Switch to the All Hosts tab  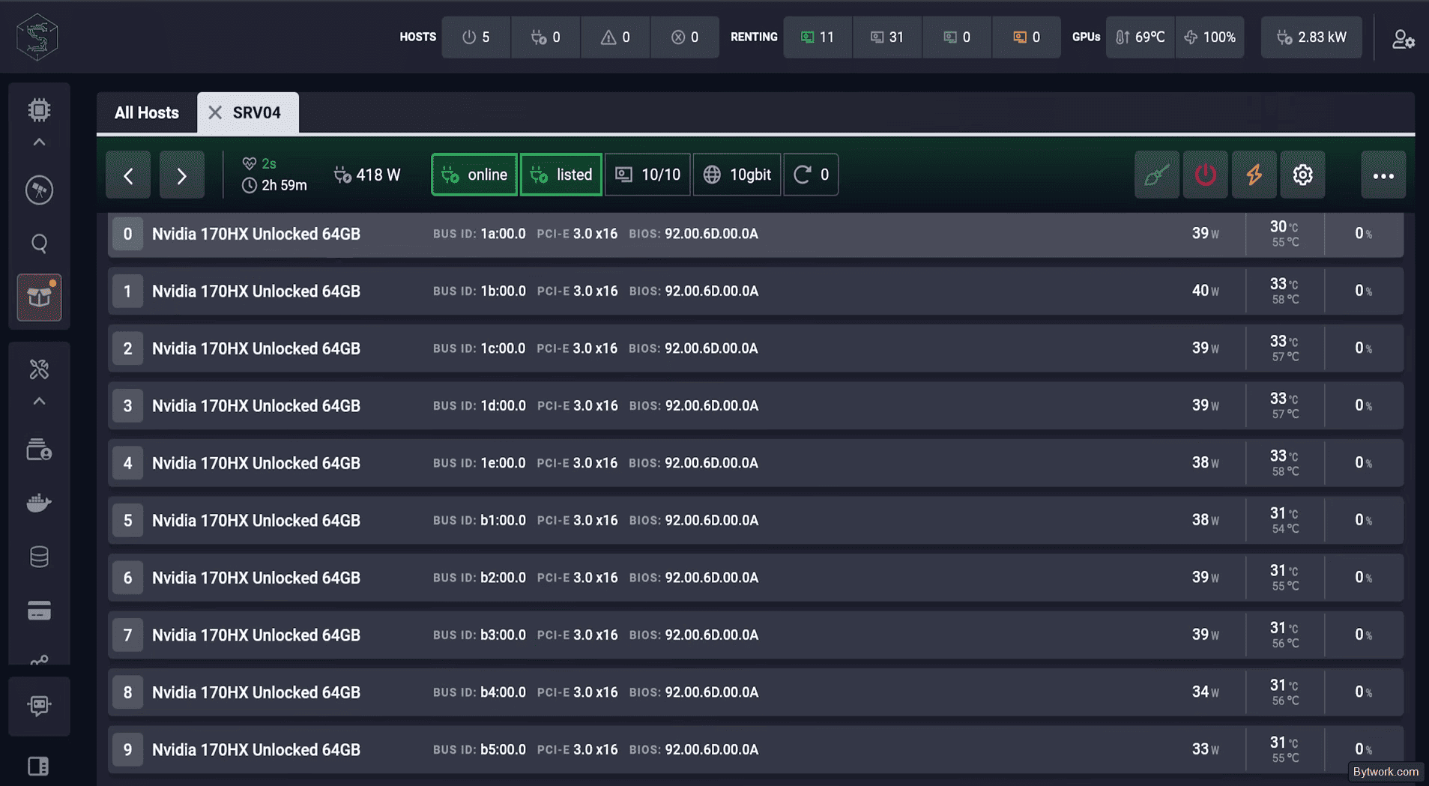(147, 112)
